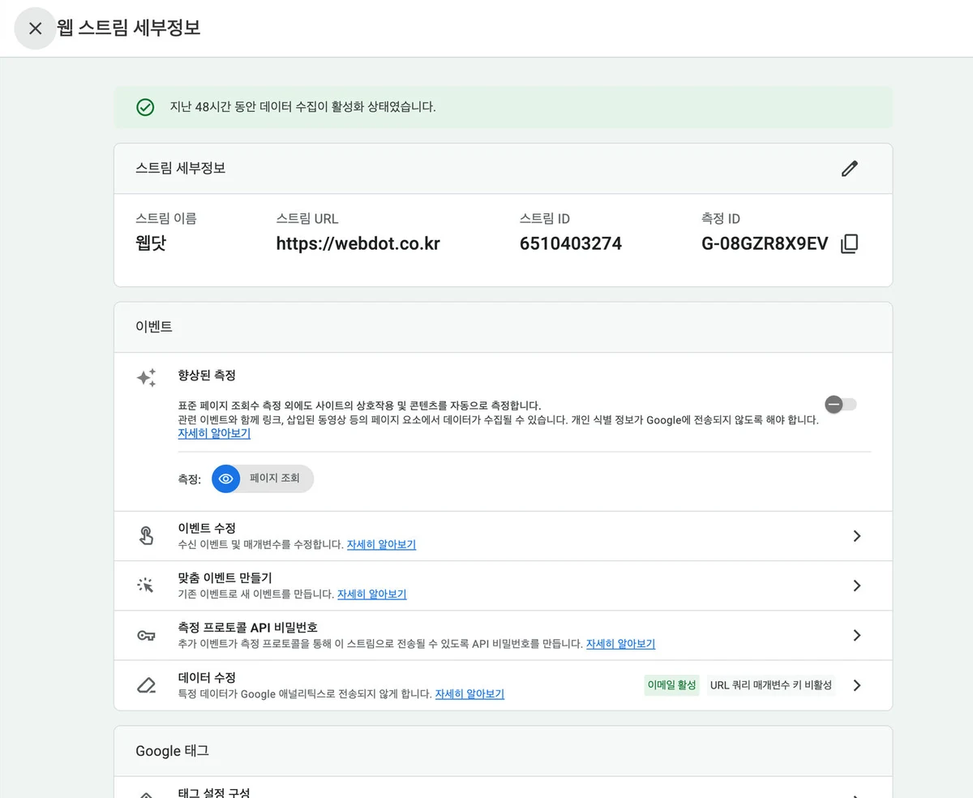Click the blue eye page view icon
This screenshot has height=798, width=973.
point(226,478)
